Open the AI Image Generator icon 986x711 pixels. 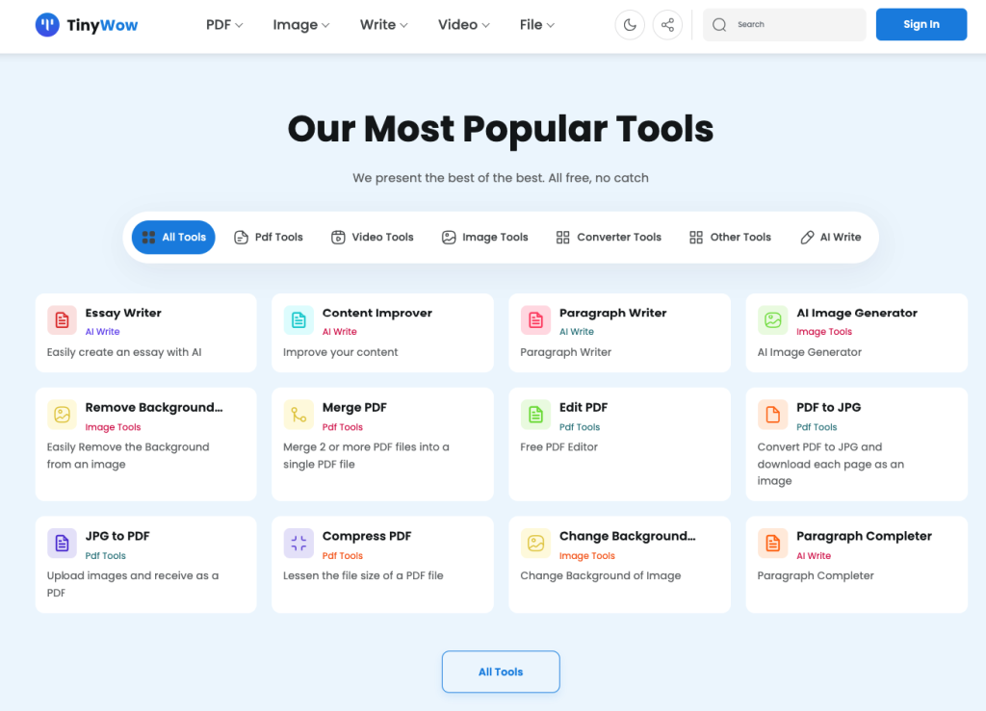pos(772,319)
